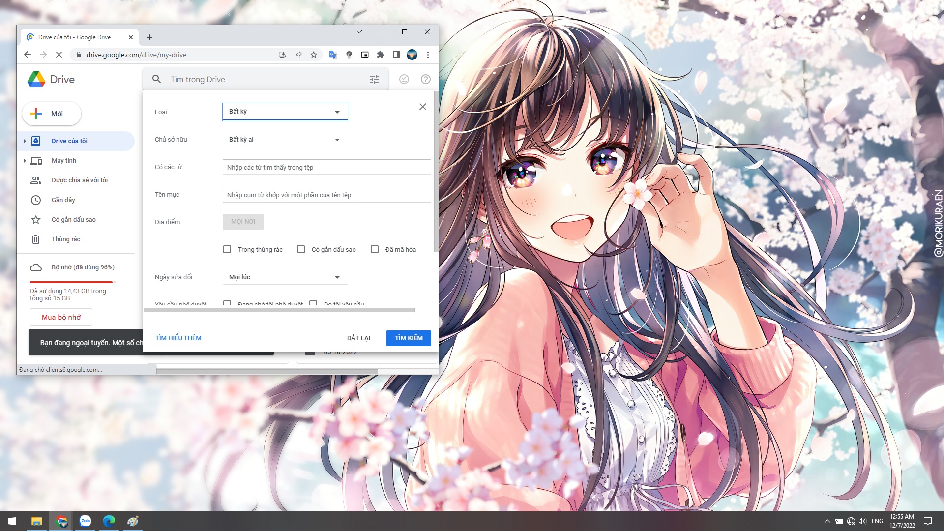This screenshot has height=531, width=944.
Task: Click the 'Mới' new button
Action: click(52, 114)
